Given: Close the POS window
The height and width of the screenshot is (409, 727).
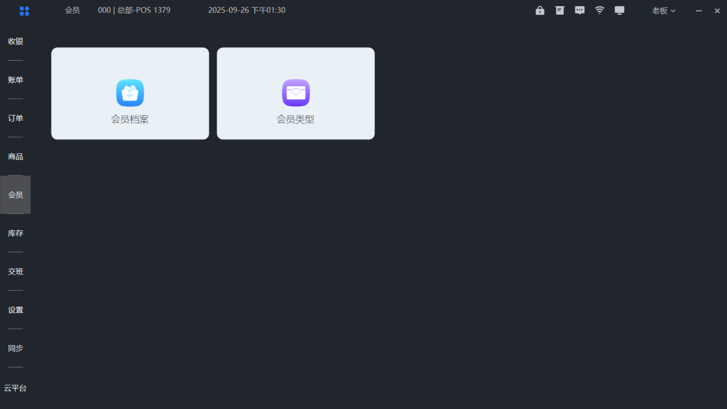Looking at the screenshot, I should (717, 11).
